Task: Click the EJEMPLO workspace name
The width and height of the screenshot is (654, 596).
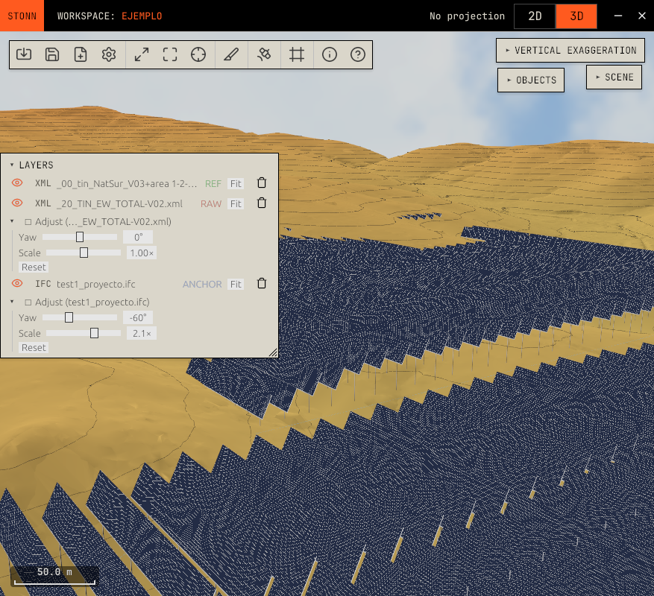Action: tap(142, 16)
